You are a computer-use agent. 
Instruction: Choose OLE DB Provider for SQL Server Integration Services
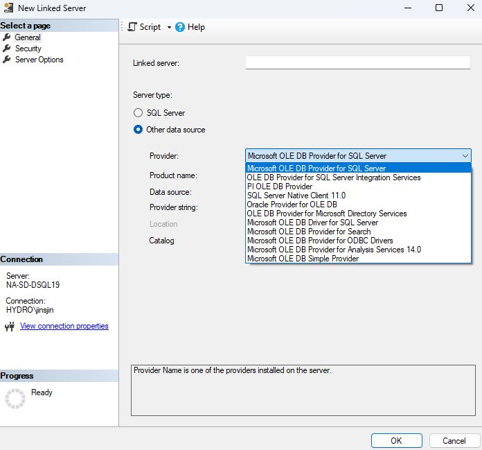pos(358,178)
